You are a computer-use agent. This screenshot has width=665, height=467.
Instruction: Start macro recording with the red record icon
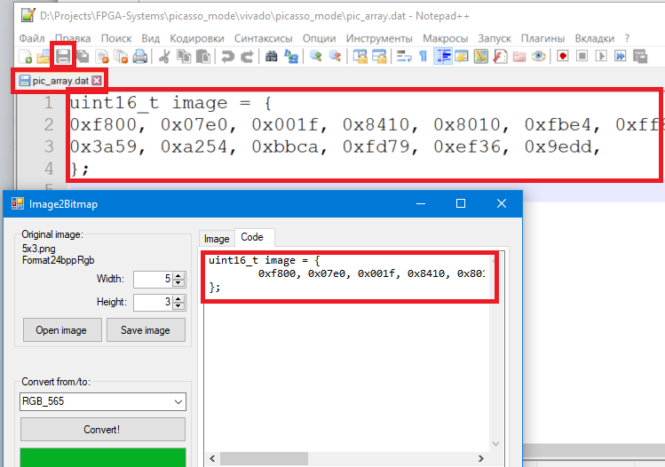point(563,56)
